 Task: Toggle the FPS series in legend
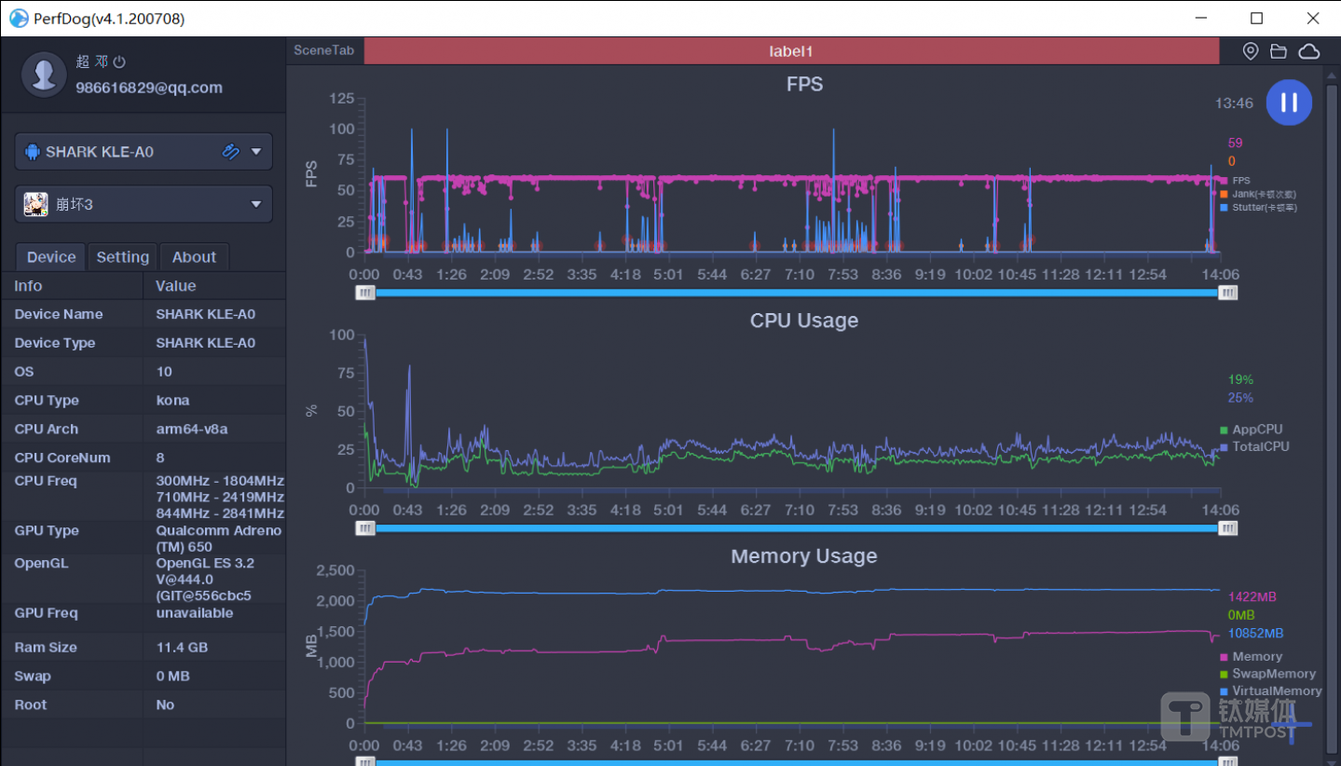1239,181
